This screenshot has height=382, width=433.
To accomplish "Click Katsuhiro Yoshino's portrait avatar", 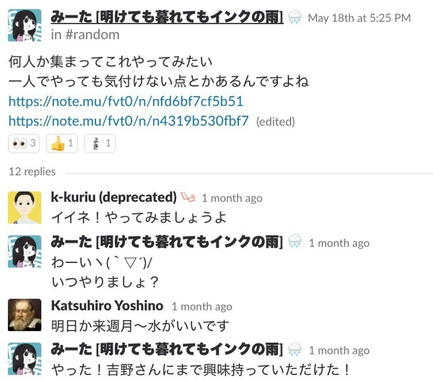I will pyautogui.click(x=25, y=315).
